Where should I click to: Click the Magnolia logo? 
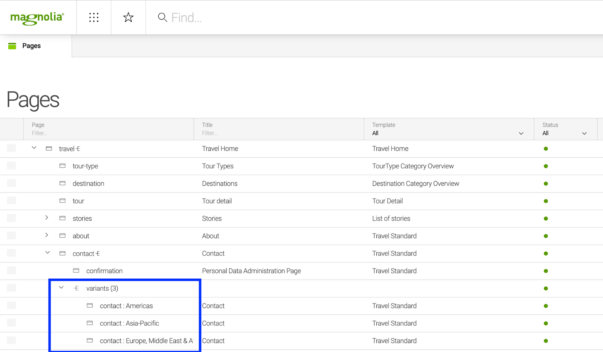[x=37, y=18]
